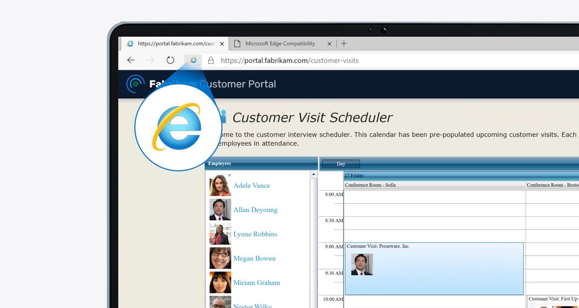Open a new tab with plus button
This screenshot has height=308, width=579.
(x=344, y=44)
